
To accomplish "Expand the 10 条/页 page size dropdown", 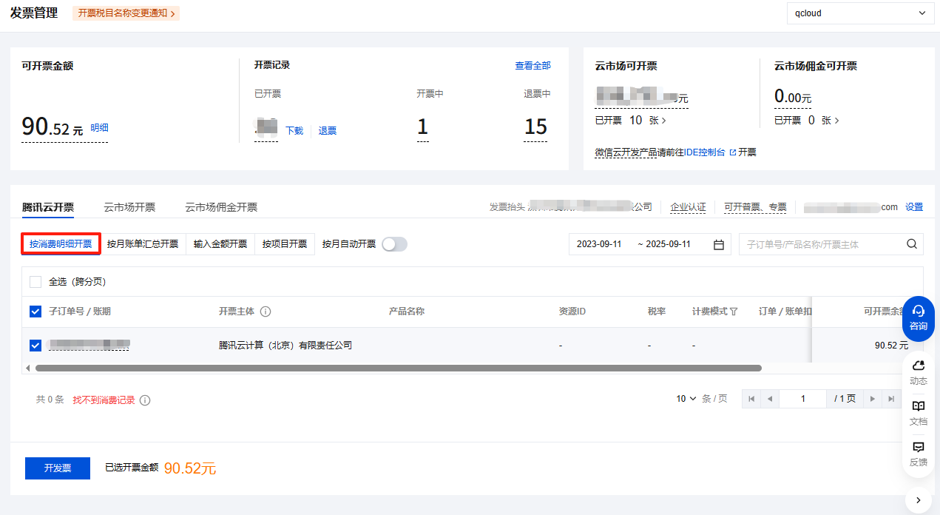I will click(686, 399).
